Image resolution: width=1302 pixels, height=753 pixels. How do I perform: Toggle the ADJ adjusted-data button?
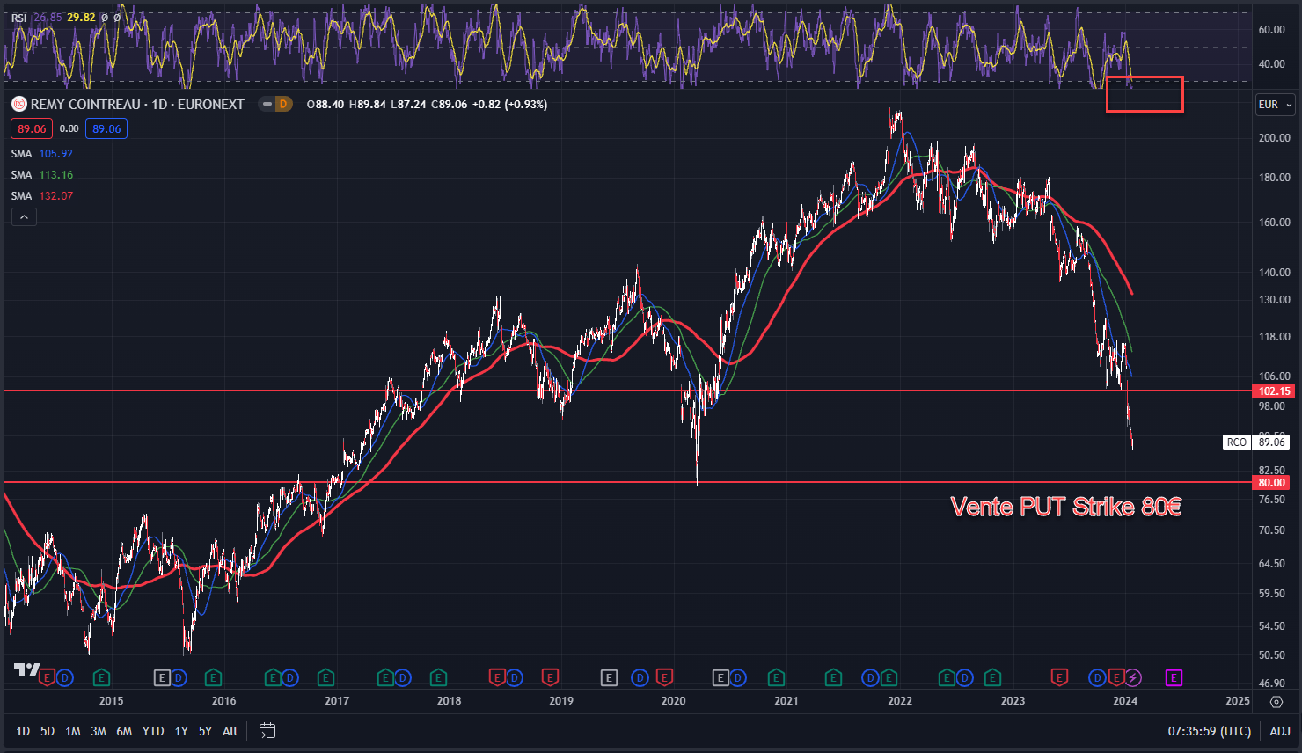(x=1280, y=731)
